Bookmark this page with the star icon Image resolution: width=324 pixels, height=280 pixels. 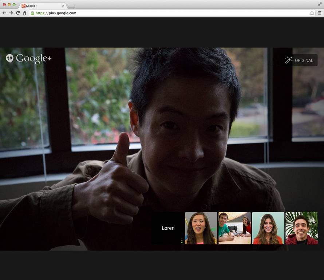pyautogui.click(x=312, y=13)
